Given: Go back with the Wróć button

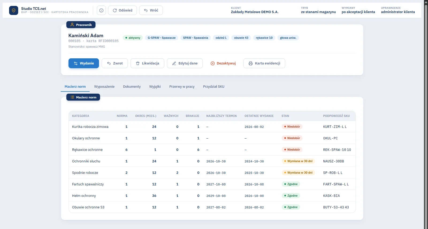Looking at the screenshot, I should tap(151, 10).
